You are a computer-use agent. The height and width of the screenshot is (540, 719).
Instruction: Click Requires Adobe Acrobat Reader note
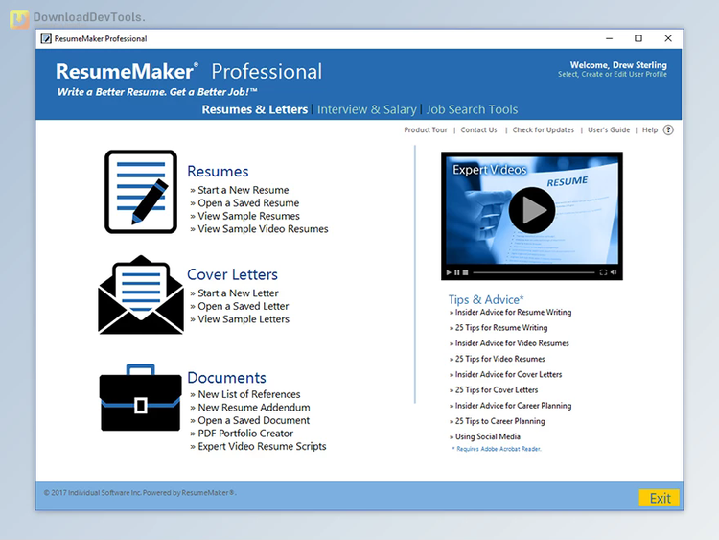pyautogui.click(x=497, y=449)
